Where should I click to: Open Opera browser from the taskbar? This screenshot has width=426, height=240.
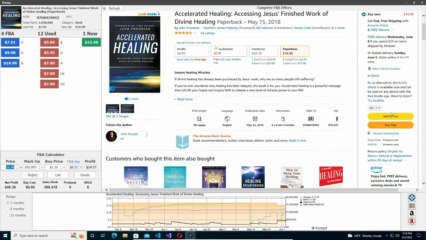click(179, 236)
